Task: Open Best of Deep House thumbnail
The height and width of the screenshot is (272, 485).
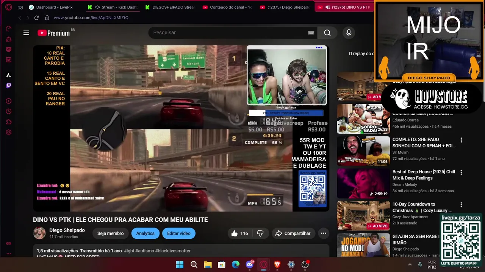Action: [363, 183]
